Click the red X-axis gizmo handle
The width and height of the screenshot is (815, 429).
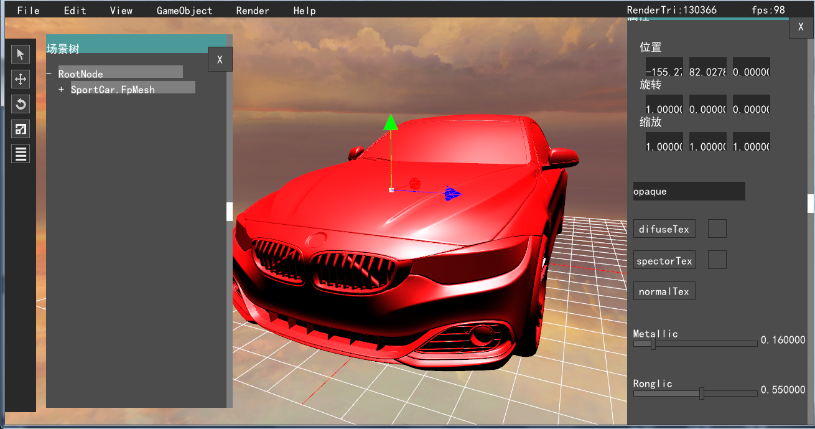[415, 184]
